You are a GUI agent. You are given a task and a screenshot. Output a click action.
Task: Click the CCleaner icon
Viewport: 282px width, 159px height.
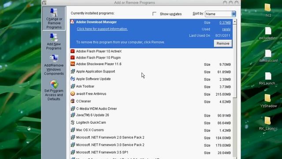click(72, 101)
